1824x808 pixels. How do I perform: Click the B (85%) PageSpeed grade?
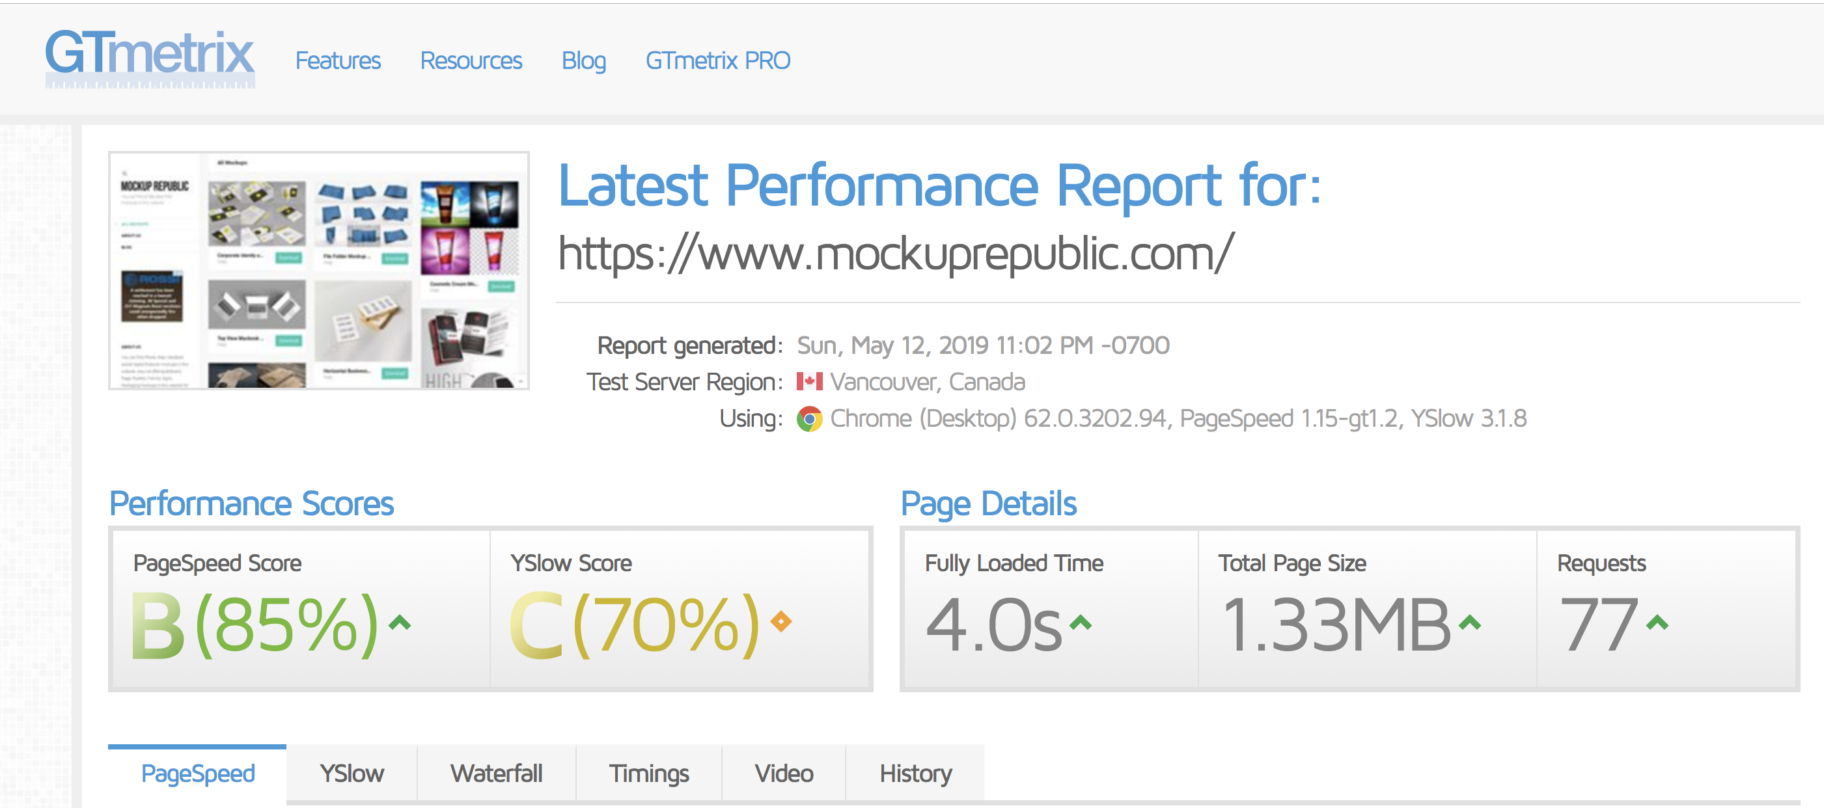click(x=255, y=625)
